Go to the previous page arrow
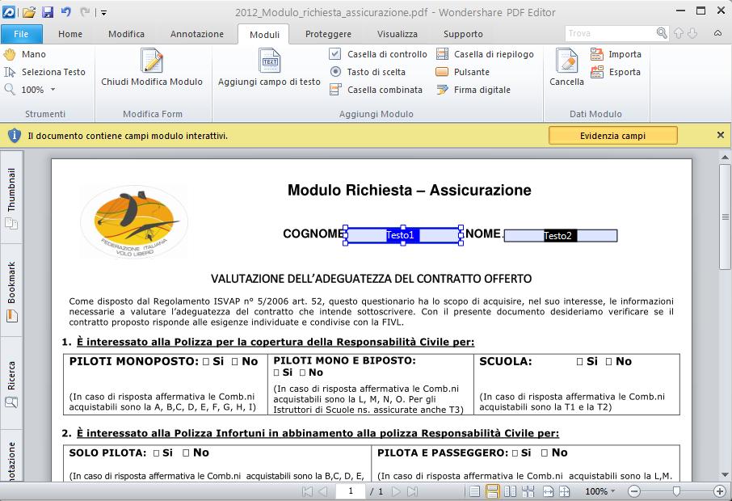This screenshot has width=732, height=501. click(x=323, y=491)
